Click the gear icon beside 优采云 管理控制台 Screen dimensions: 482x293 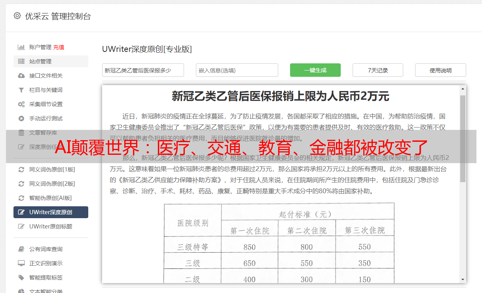(17, 16)
